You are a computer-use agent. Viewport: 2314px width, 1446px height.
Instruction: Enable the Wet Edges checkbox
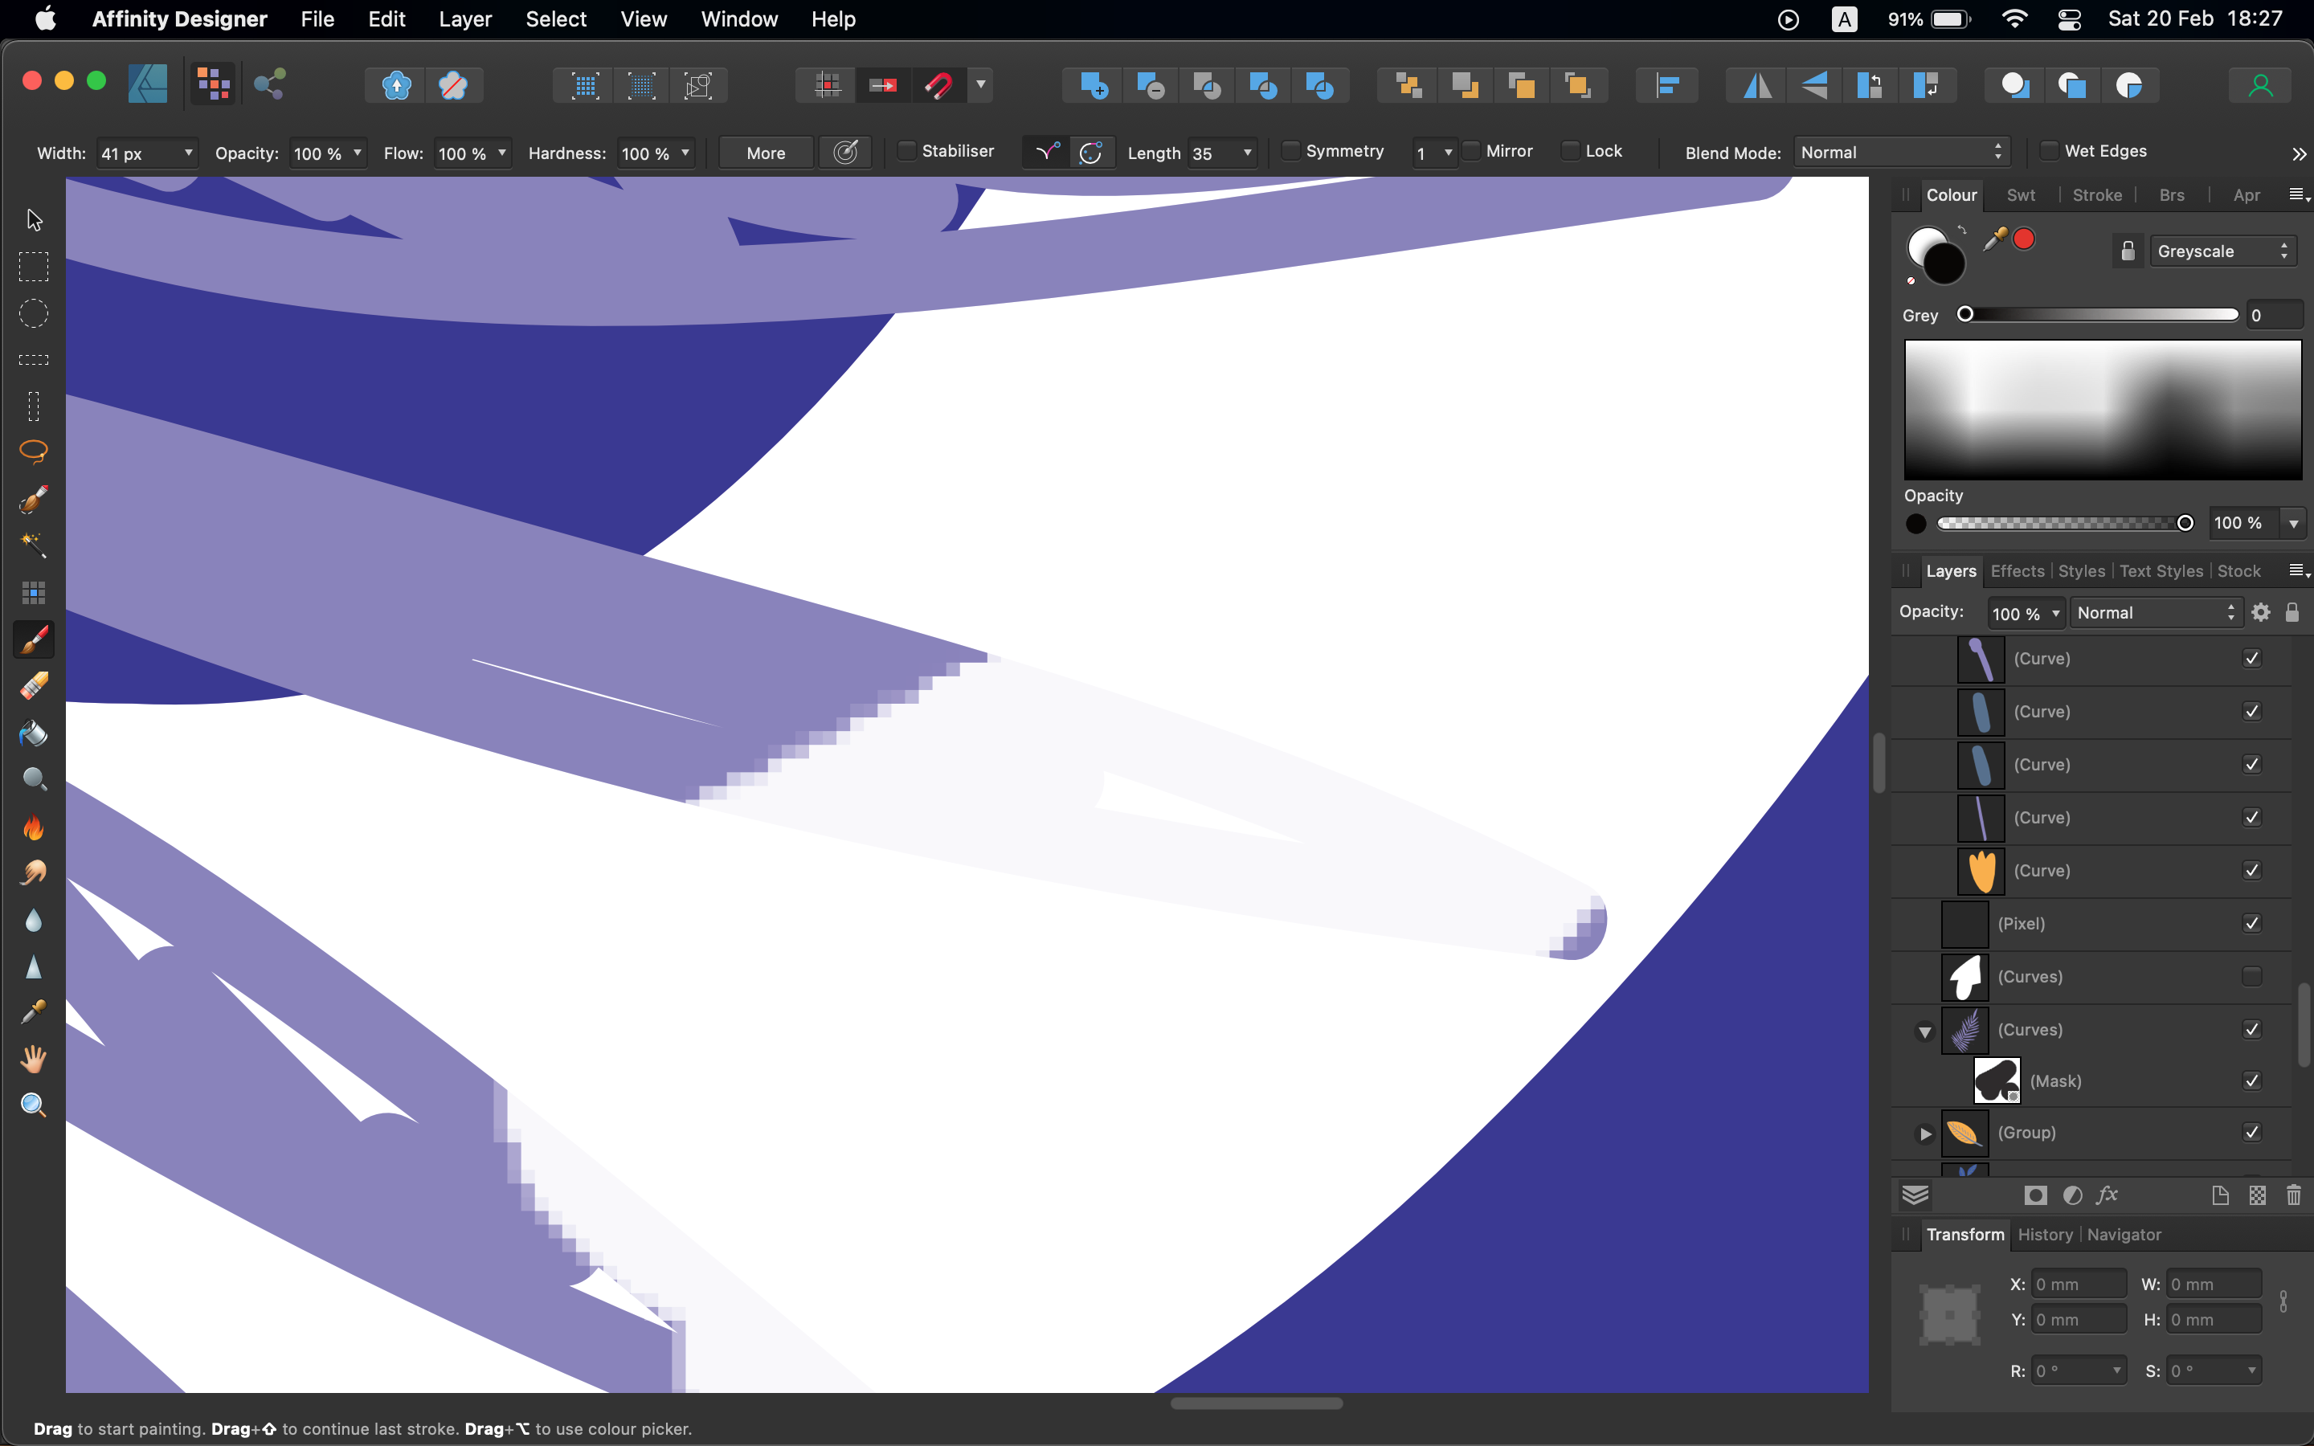click(x=2048, y=151)
